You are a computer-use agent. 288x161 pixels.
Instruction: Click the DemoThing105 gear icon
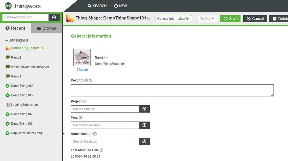tap(7, 95)
